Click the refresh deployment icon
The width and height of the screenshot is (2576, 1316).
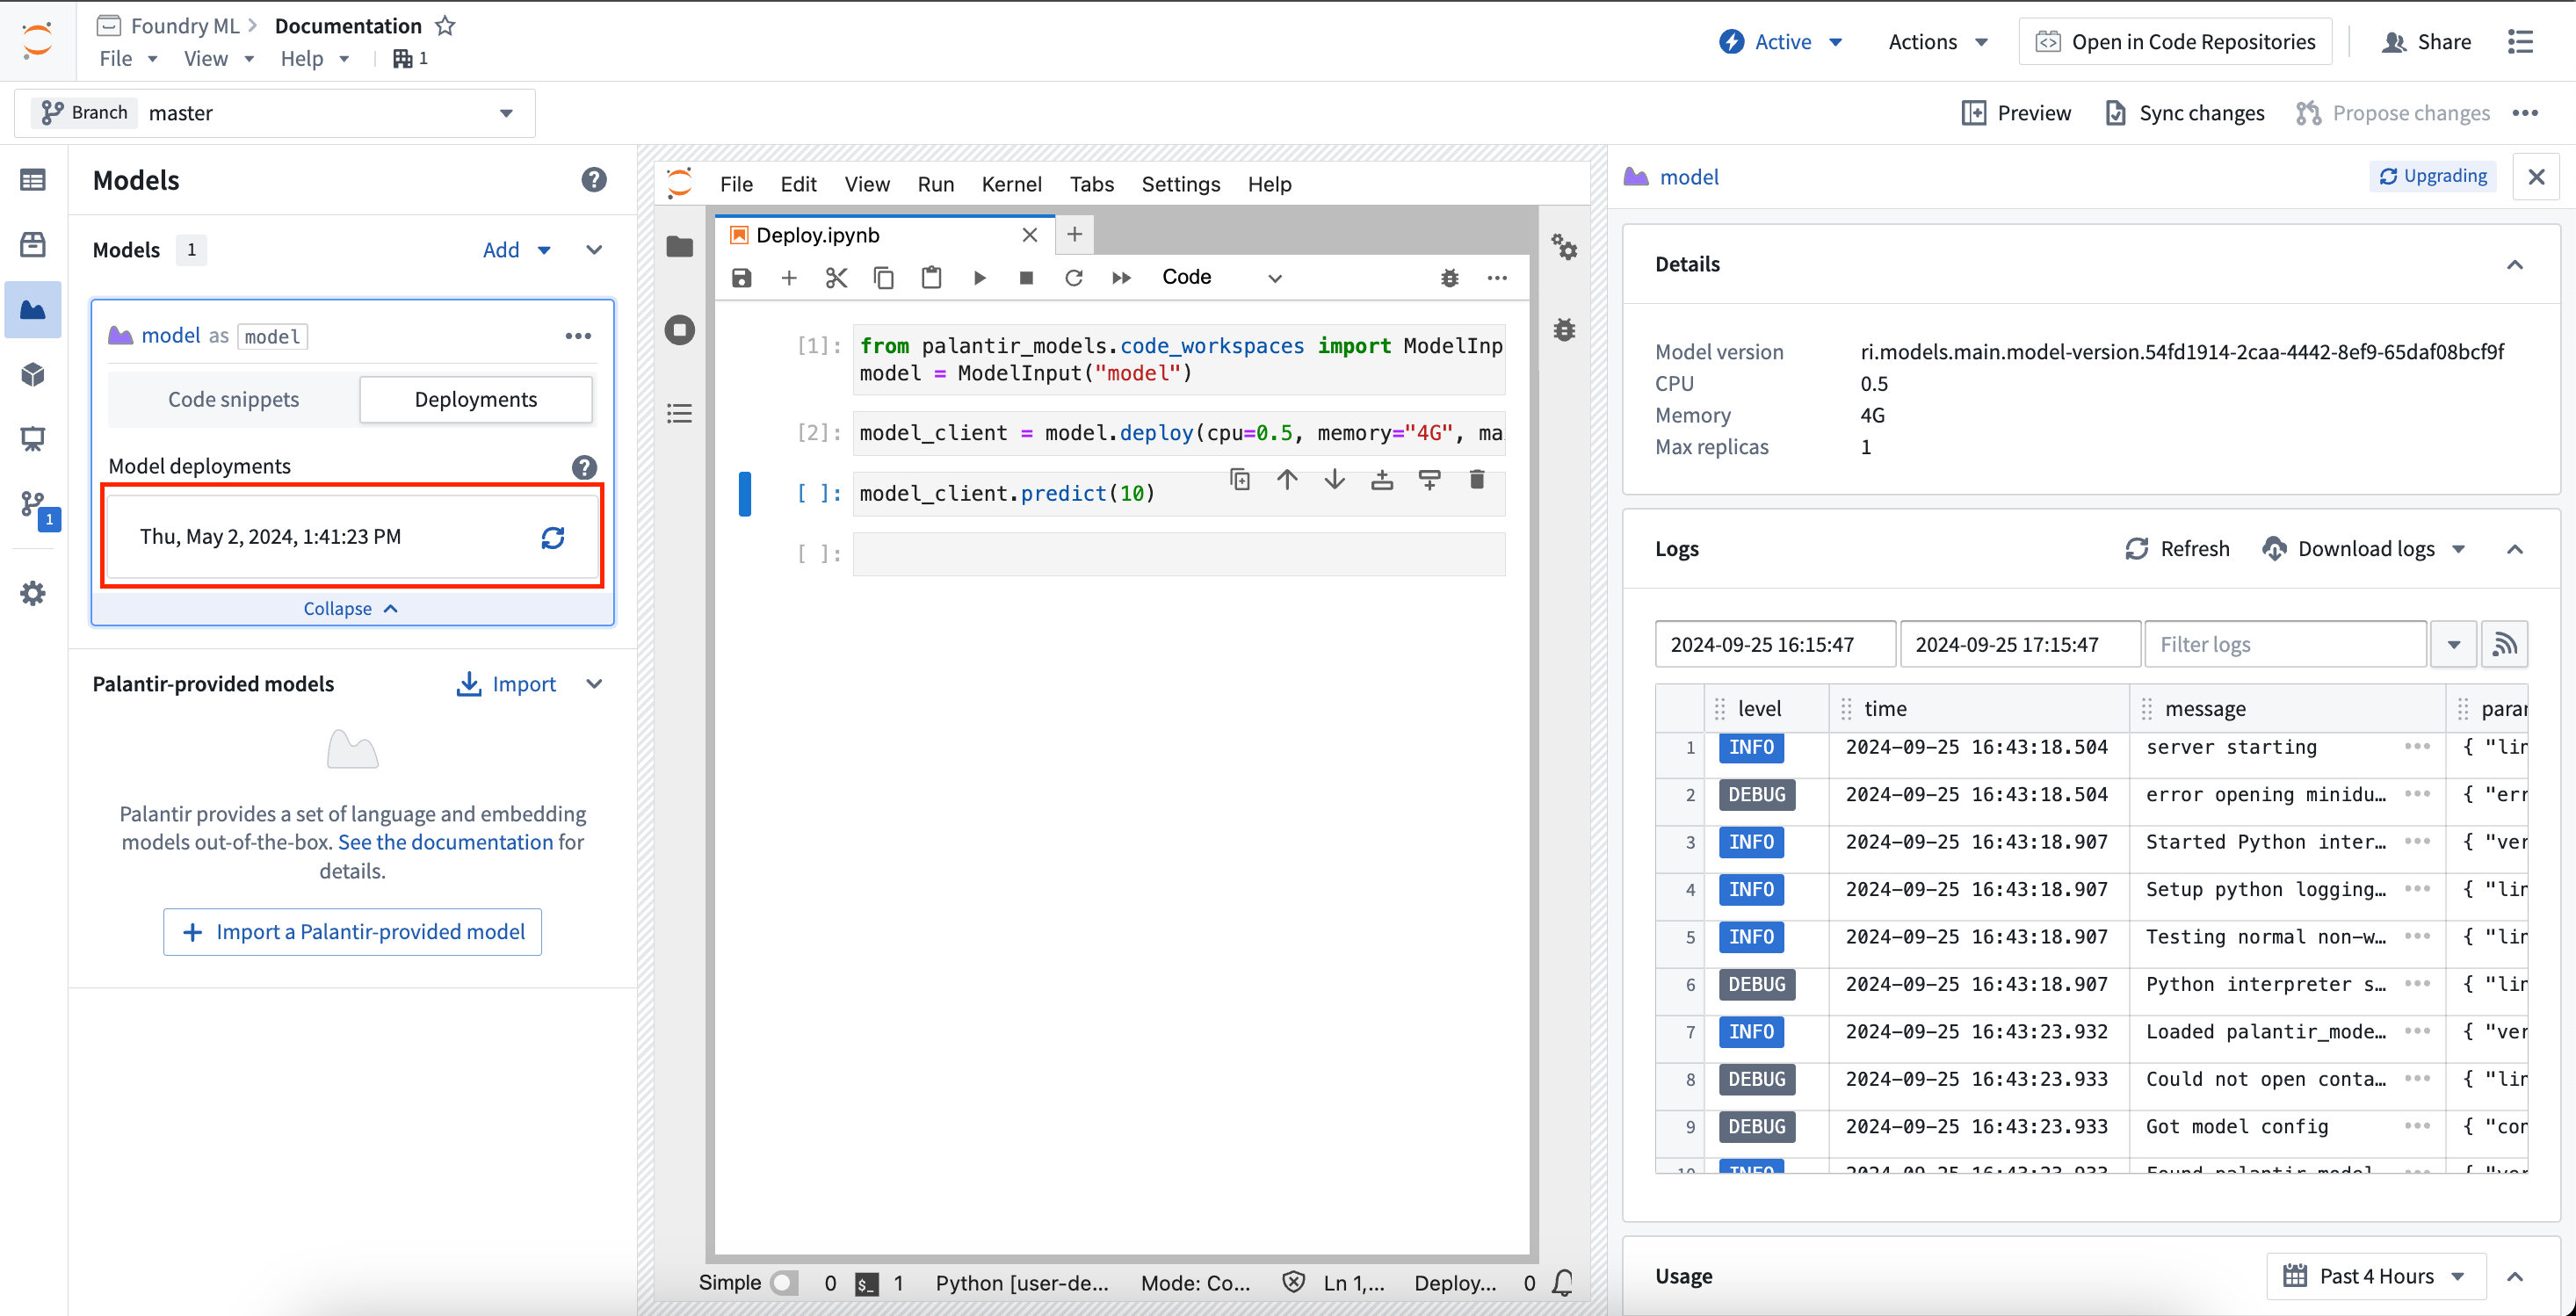tap(554, 536)
